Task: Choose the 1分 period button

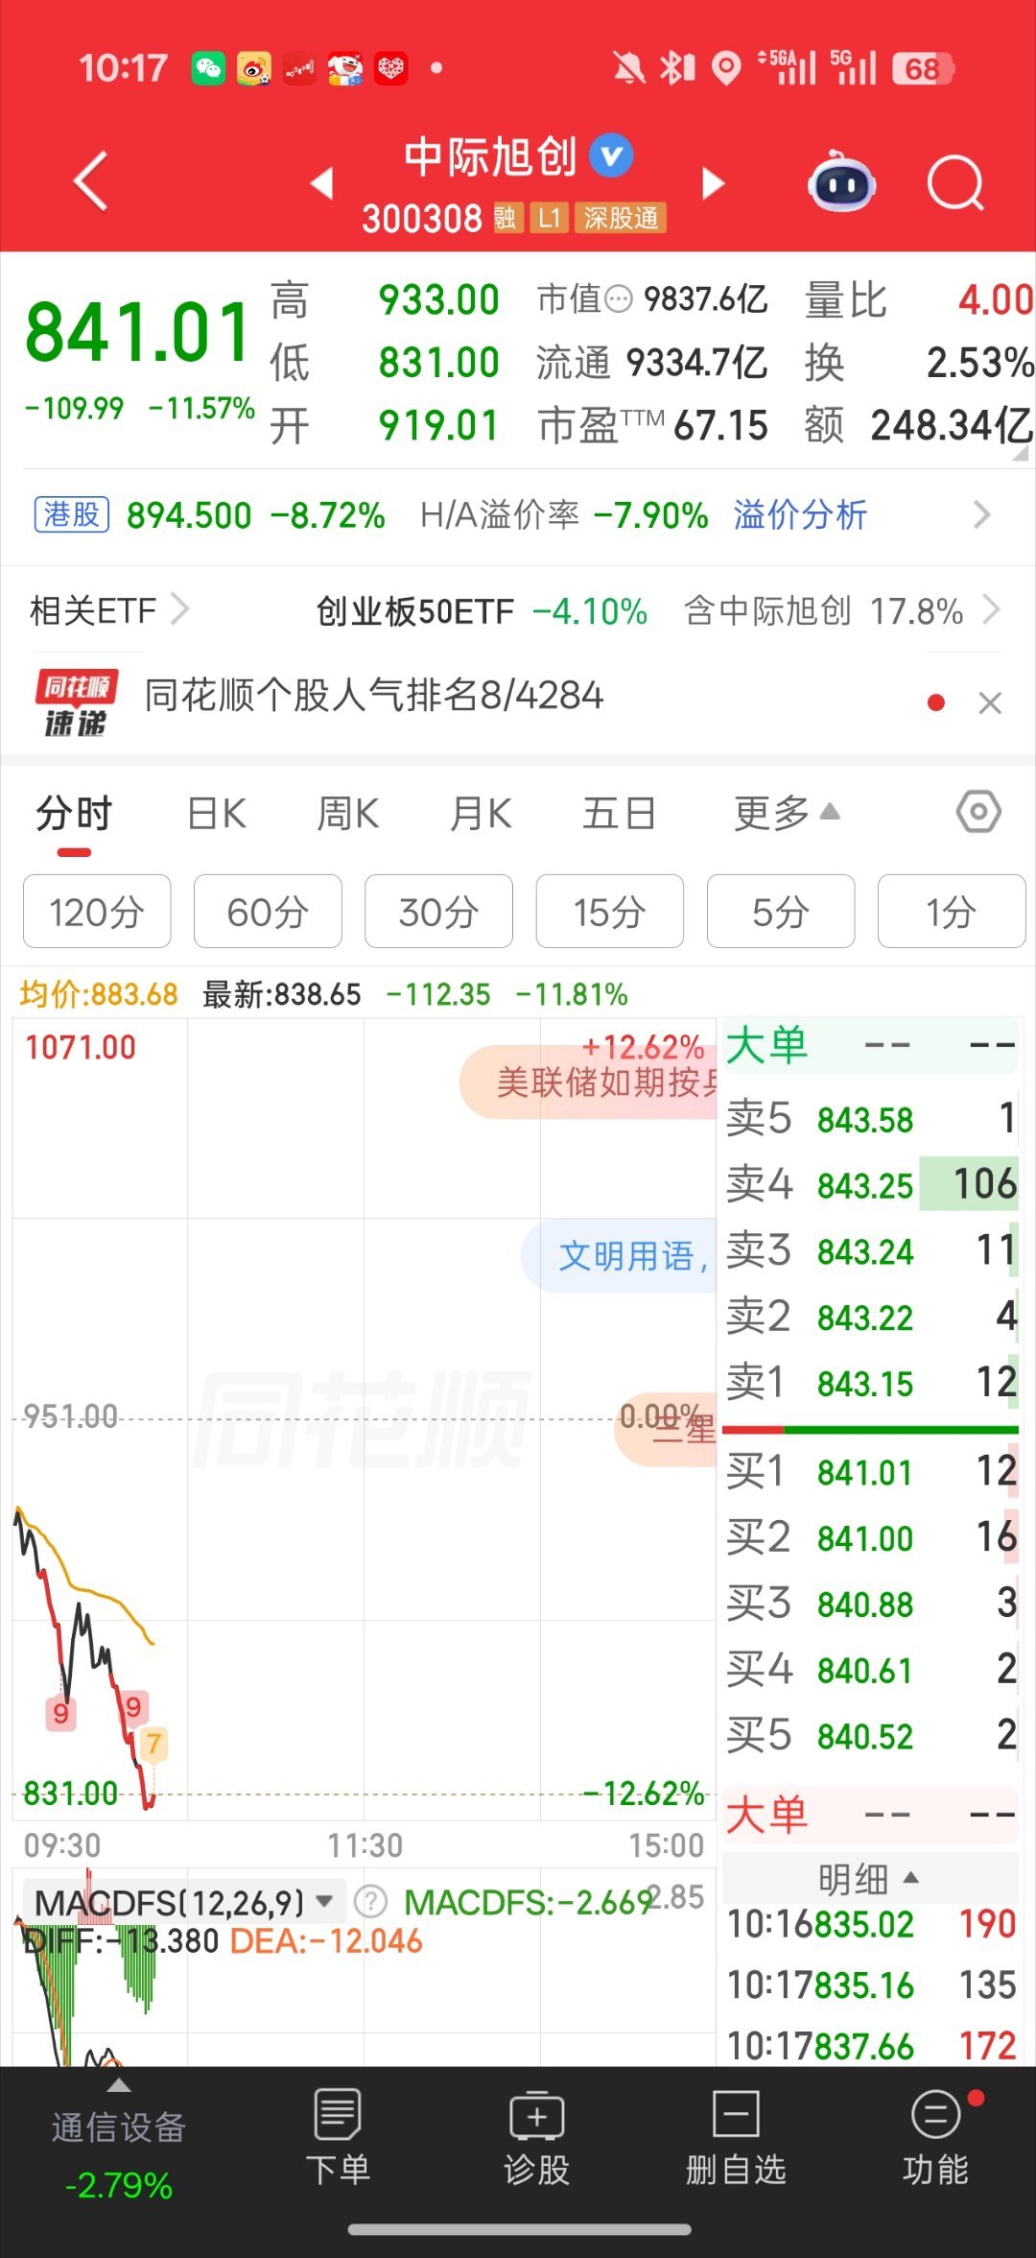Action: (951, 911)
